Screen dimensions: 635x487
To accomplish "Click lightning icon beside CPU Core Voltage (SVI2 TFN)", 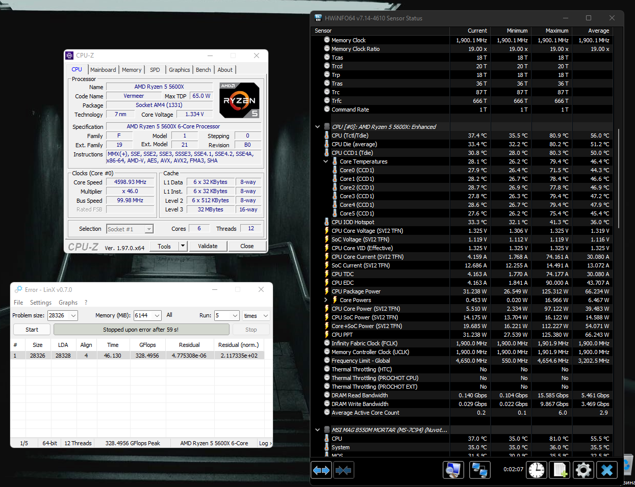I will point(327,231).
